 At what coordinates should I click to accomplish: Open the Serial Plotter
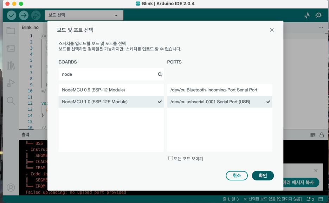307,15
